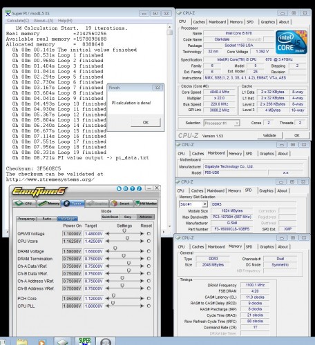This screenshot has height=345, width=315.
Task: Click the folder icon on the taskbar
Action: tap(22, 342)
